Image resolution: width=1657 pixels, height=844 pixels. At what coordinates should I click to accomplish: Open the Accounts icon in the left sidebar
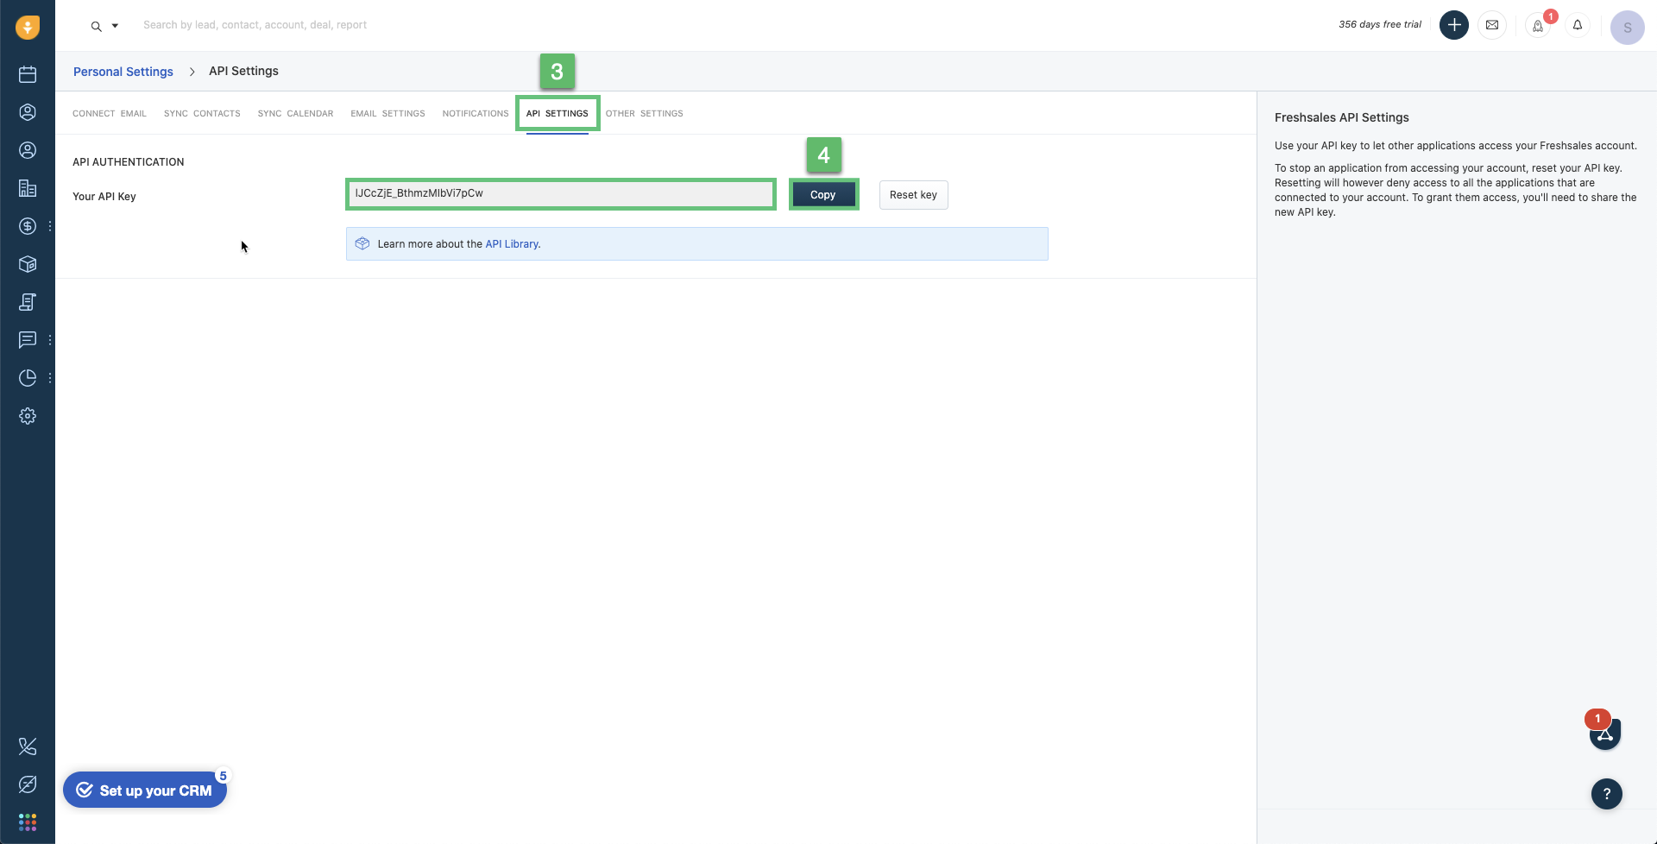click(x=28, y=188)
